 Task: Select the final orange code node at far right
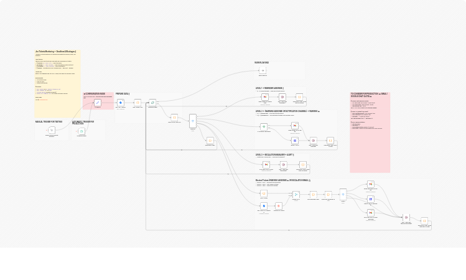click(x=424, y=221)
